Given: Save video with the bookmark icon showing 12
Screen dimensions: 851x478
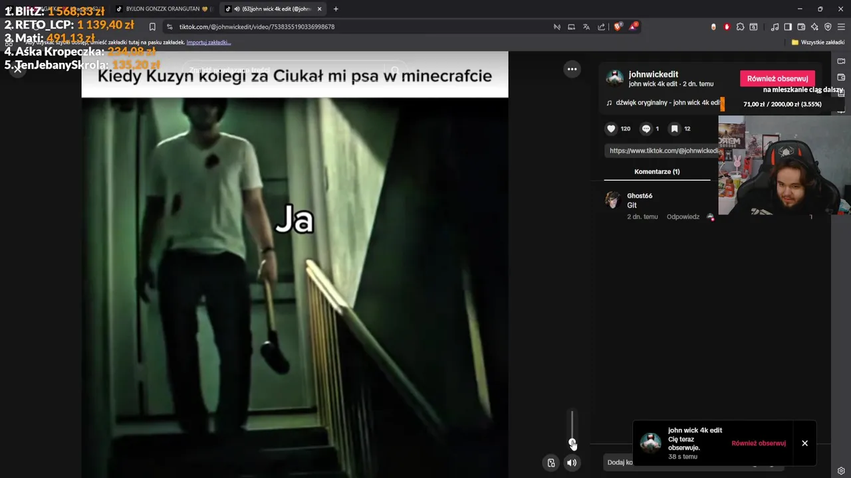Looking at the screenshot, I should 674,129.
